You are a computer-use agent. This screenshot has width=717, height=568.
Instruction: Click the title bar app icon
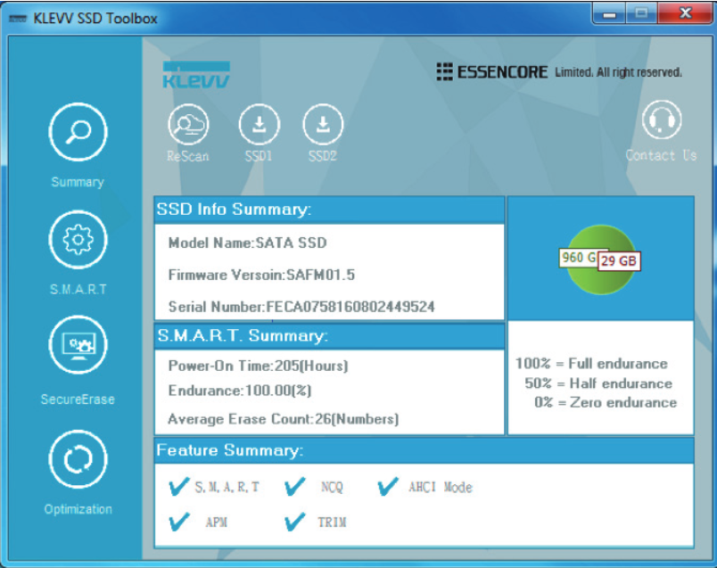point(19,20)
